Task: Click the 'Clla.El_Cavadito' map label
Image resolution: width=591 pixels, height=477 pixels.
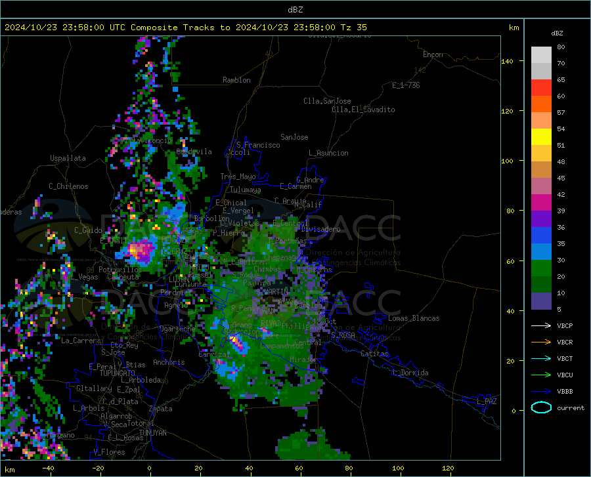Action: click(363, 110)
